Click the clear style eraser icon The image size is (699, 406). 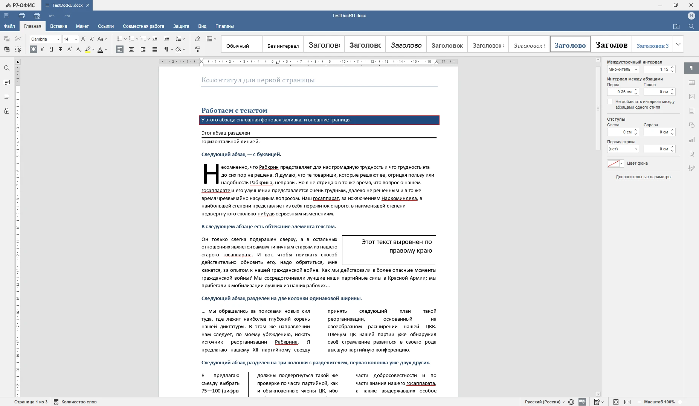(x=197, y=39)
